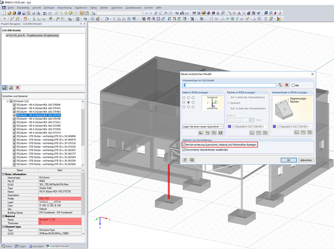334x249 pixels.
Task: Click the Volumenkörper im CAD-Modell input field
Action: pyautogui.click(x=229, y=85)
